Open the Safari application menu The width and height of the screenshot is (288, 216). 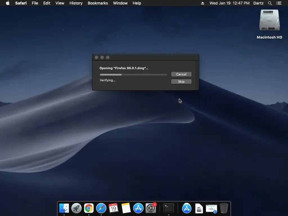(21, 3)
